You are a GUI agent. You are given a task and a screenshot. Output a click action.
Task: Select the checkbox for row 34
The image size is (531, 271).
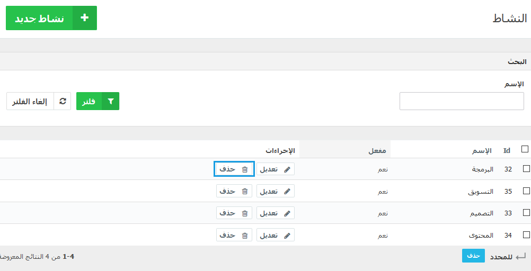tap(526, 234)
